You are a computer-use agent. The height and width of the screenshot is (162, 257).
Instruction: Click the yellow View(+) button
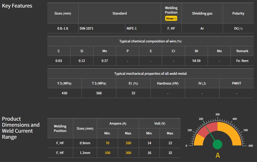[171, 19]
